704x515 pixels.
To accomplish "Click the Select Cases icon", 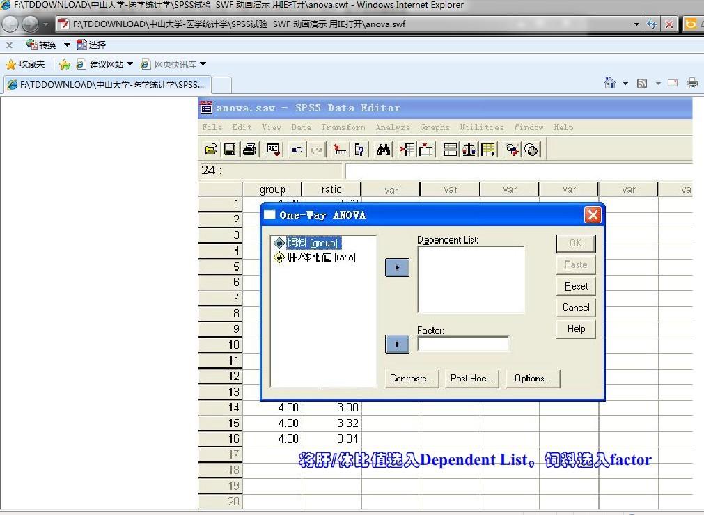I will pyautogui.click(x=488, y=150).
